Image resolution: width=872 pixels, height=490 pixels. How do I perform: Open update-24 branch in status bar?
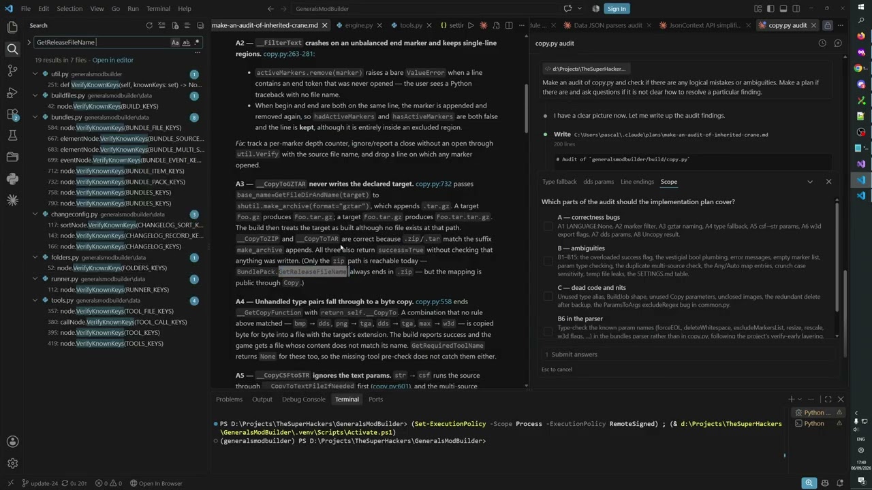(x=40, y=483)
